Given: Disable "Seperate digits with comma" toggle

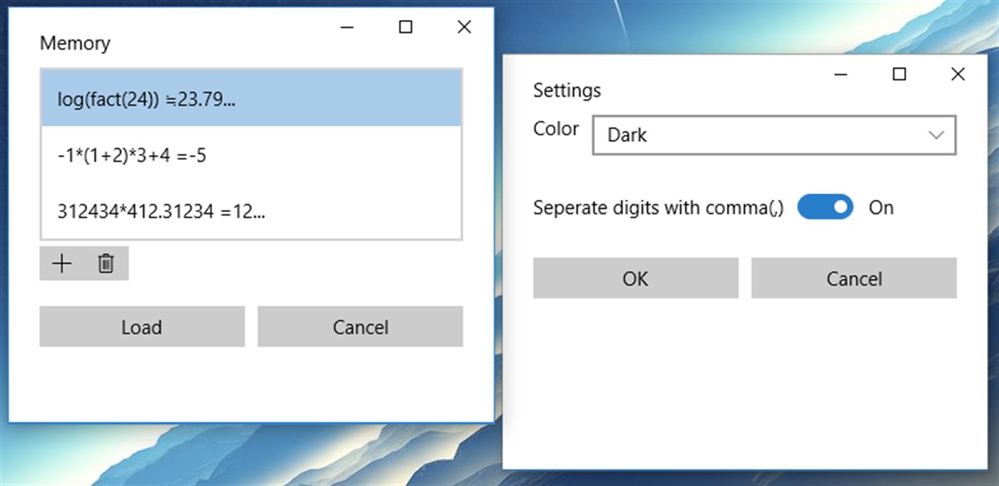Looking at the screenshot, I should tap(825, 207).
